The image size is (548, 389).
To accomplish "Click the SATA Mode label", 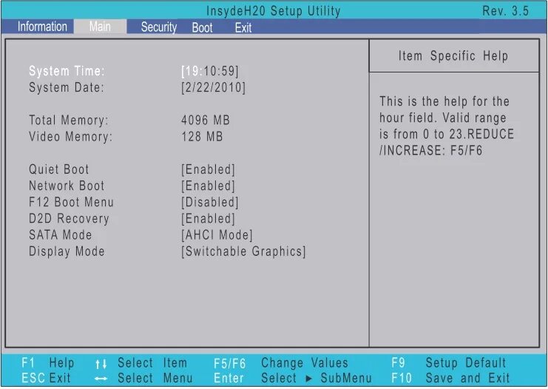I will click(x=60, y=235).
